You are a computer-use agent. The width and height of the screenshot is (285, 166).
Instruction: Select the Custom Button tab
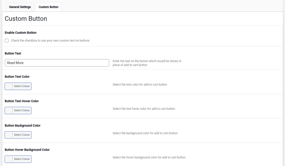click(x=48, y=7)
